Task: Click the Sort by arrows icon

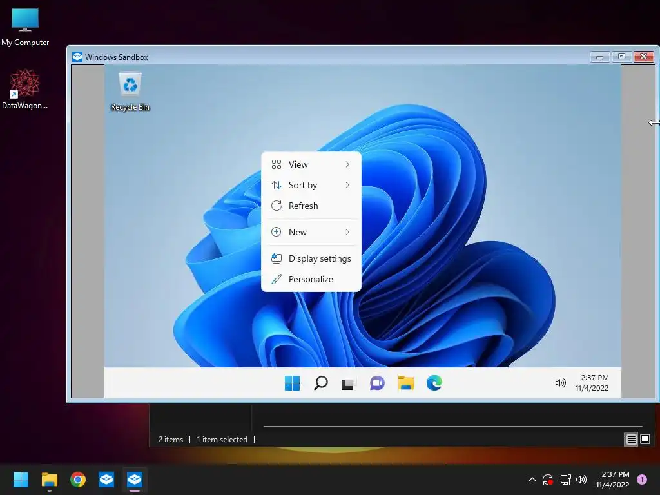Action: (276, 185)
